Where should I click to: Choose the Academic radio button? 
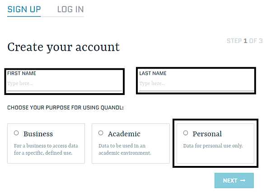coord(101,133)
